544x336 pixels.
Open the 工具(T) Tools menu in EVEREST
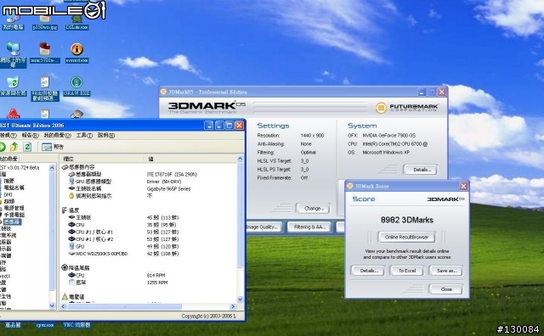tap(84, 135)
